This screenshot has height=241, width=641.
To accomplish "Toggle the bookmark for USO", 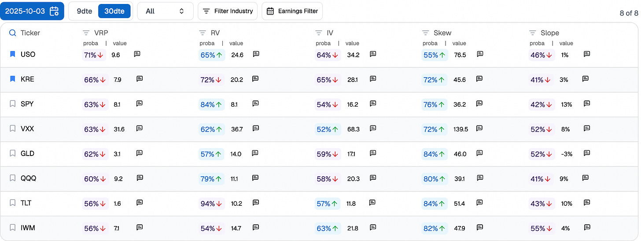I will point(12,54).
